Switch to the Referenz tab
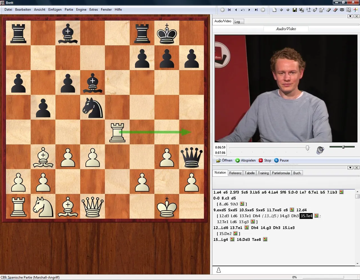360x280 pixels. (235, 173)
